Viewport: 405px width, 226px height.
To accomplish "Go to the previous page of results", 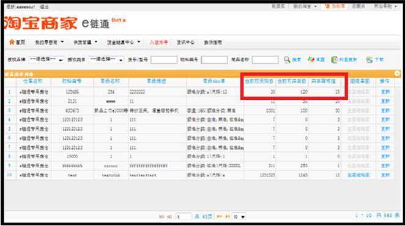I will 169,217.
